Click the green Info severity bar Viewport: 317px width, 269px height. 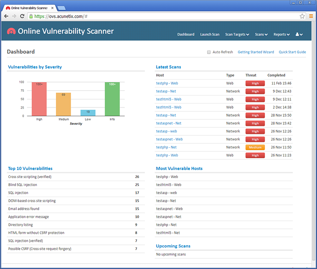[112, 99]
